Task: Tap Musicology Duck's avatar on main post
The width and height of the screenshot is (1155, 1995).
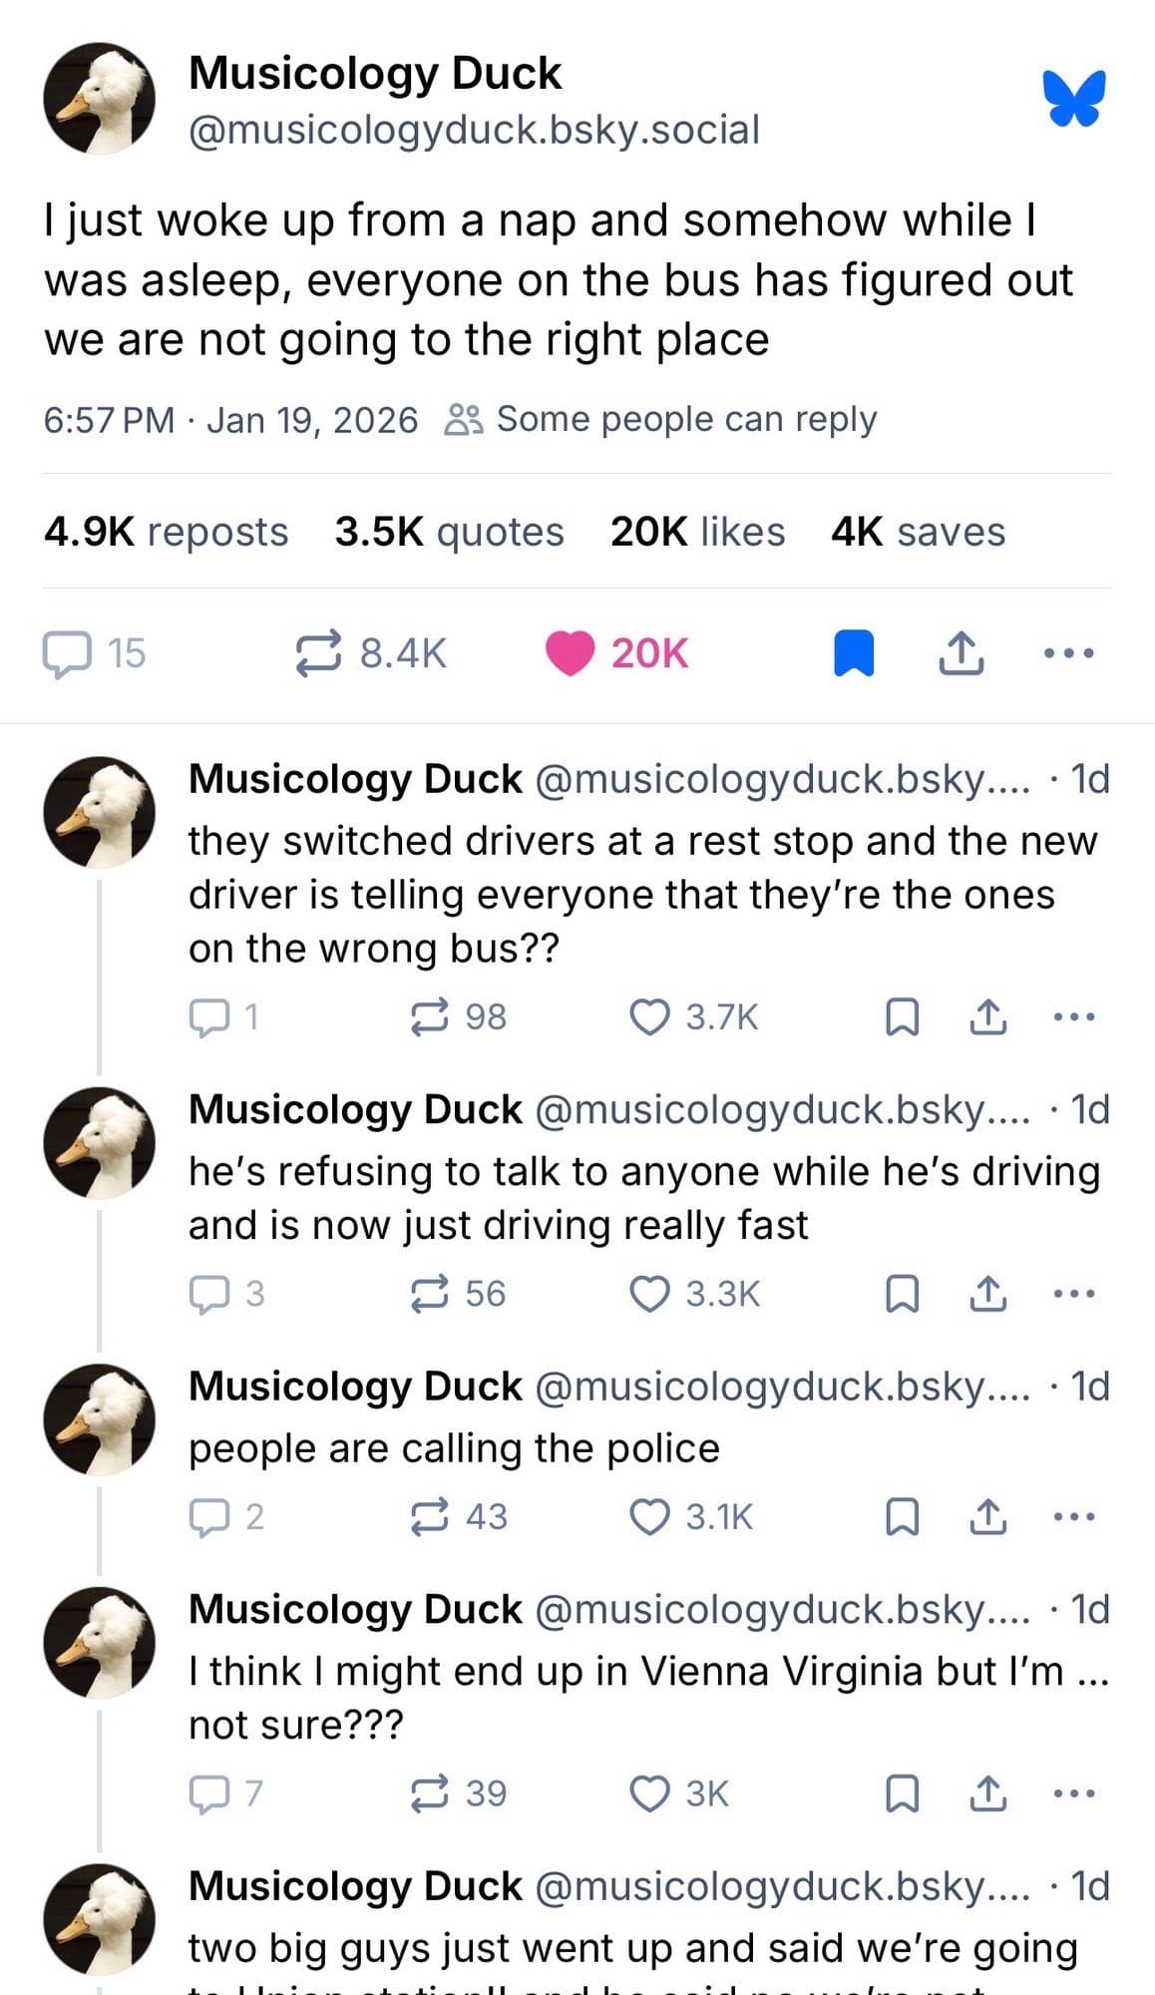Action: coord(100,99)
